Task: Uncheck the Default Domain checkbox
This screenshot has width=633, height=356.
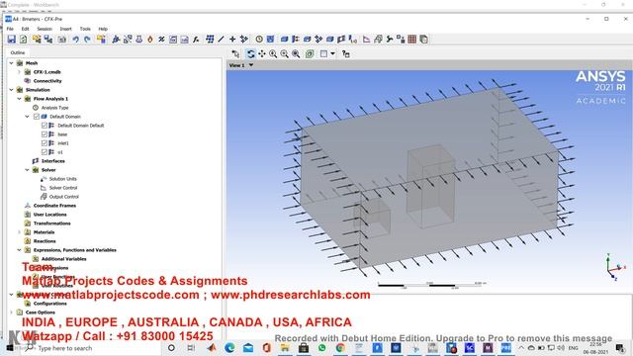Action: pos(37,117)
